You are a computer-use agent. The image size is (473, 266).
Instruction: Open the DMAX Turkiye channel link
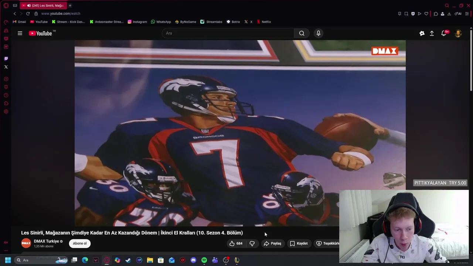click(47, 241)
